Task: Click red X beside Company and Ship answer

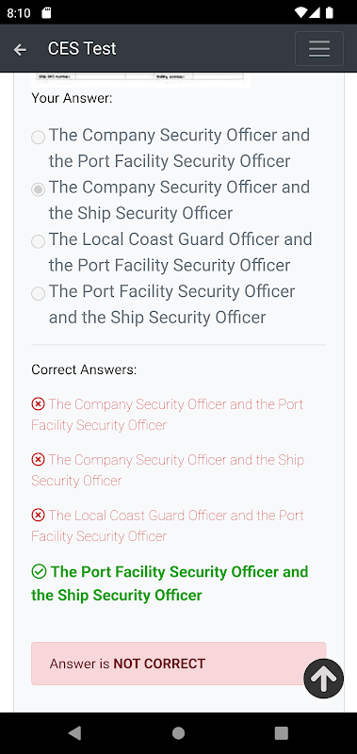Action: [x=38, y=460]
